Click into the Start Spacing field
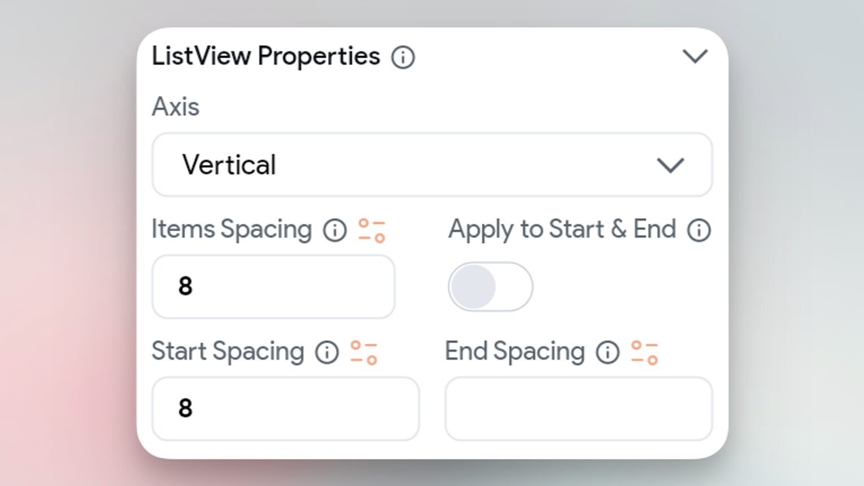The height and width of the screenshot is (486, 864). (285, 409)
